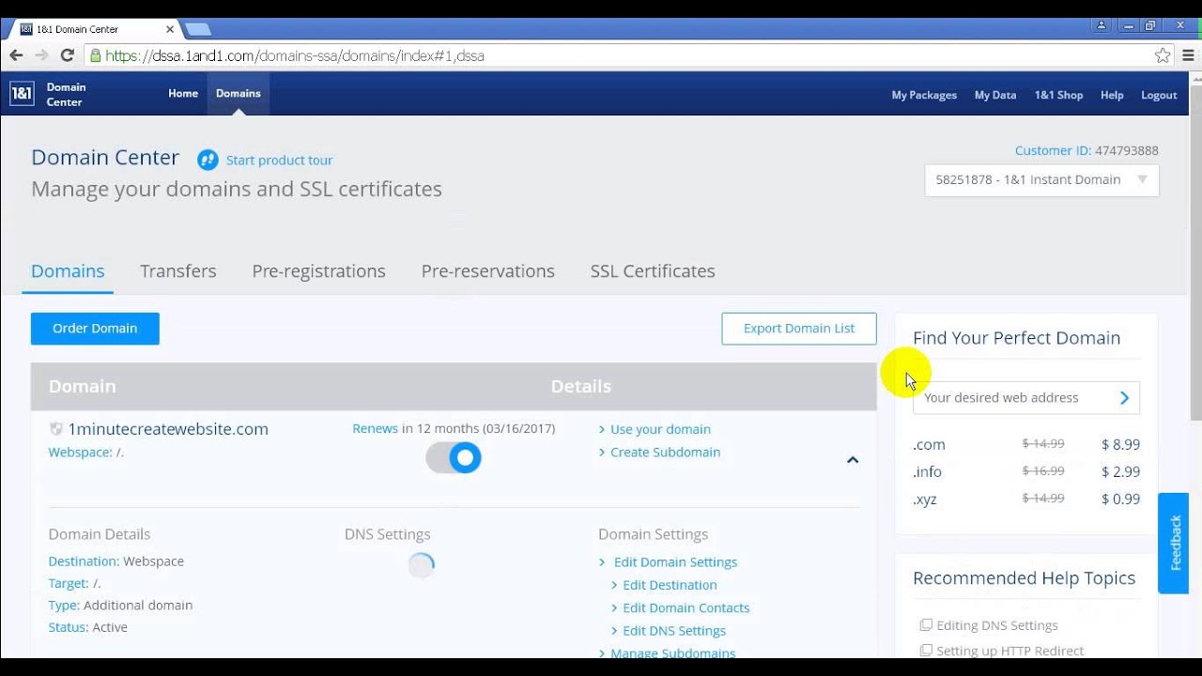Screen dimensions: 1202x676
Task: Switch to the Transfers tab
Action: pyautogui.click(x=178, y=270)
